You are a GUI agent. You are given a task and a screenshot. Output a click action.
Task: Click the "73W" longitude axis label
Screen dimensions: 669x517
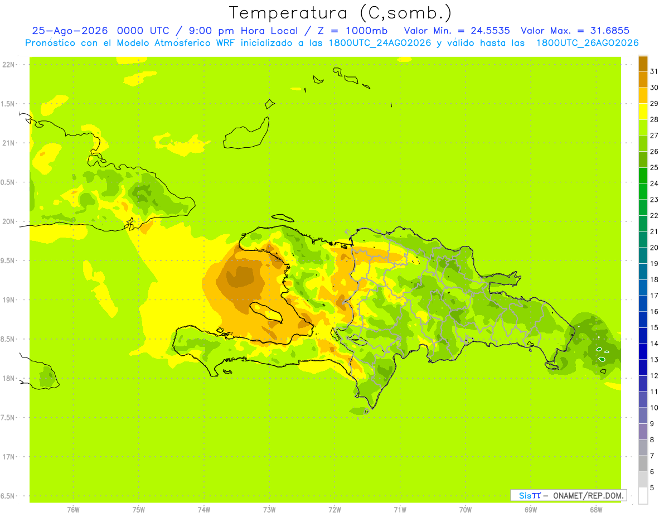point(269,509)
